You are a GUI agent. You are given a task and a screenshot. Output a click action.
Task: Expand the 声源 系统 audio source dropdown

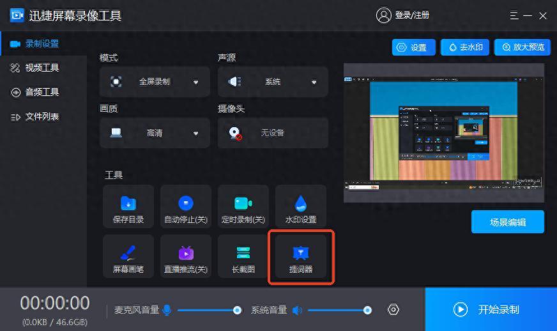(x=273, y=82)
